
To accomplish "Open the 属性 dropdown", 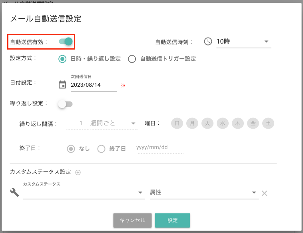I will pos(204,192).
